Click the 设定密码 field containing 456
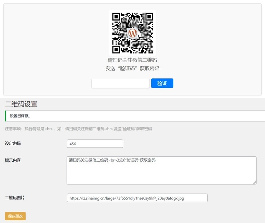 pyautogui.click(x=95, y=144)
